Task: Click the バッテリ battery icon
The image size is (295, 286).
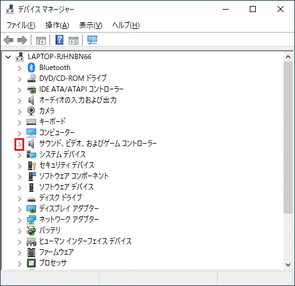Action: (x=31, y=230)
